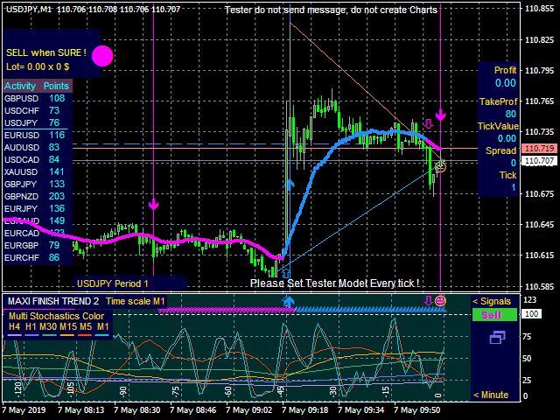This screenshot has height=420, width=560.
Task: Select EURJPY row with 136 points
Action: [38, 208]
